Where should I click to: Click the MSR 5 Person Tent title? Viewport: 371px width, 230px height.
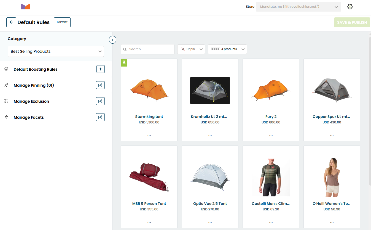point(149,203)
